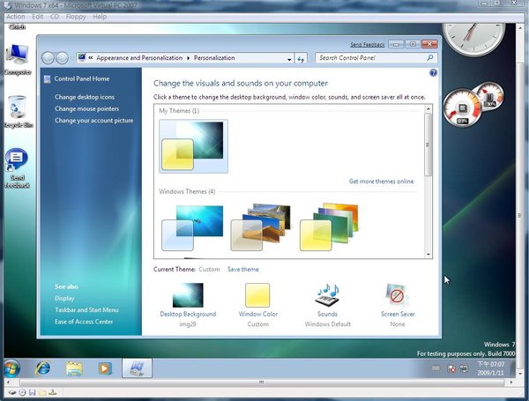Click the Control Panel Home icon

pos(48,79)
